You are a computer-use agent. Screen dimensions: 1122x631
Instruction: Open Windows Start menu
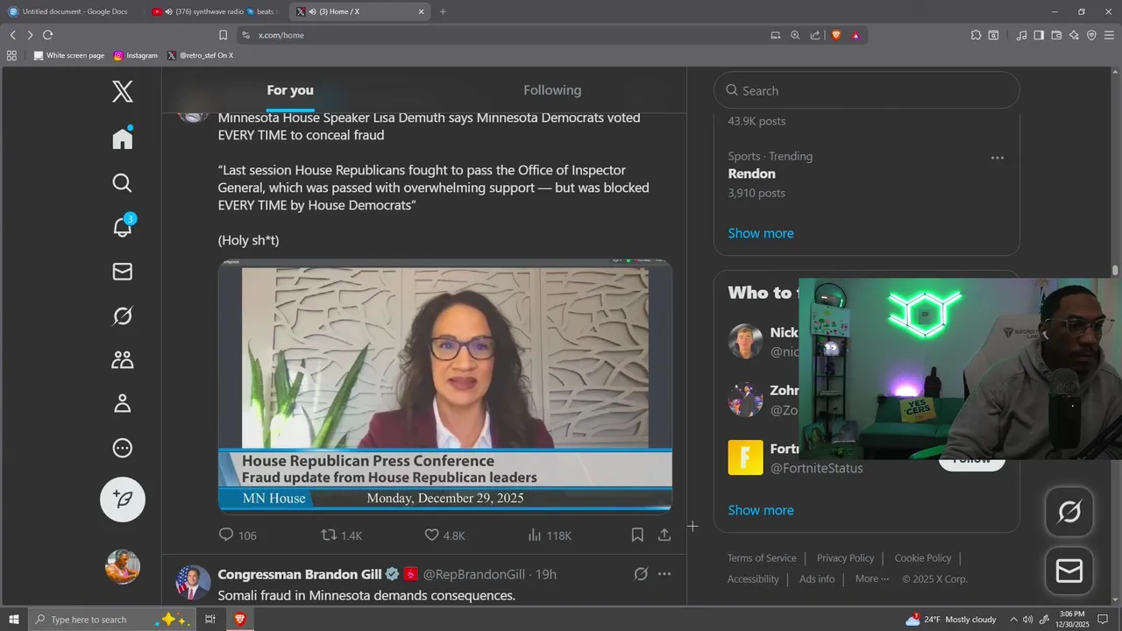tap(13, 620)
